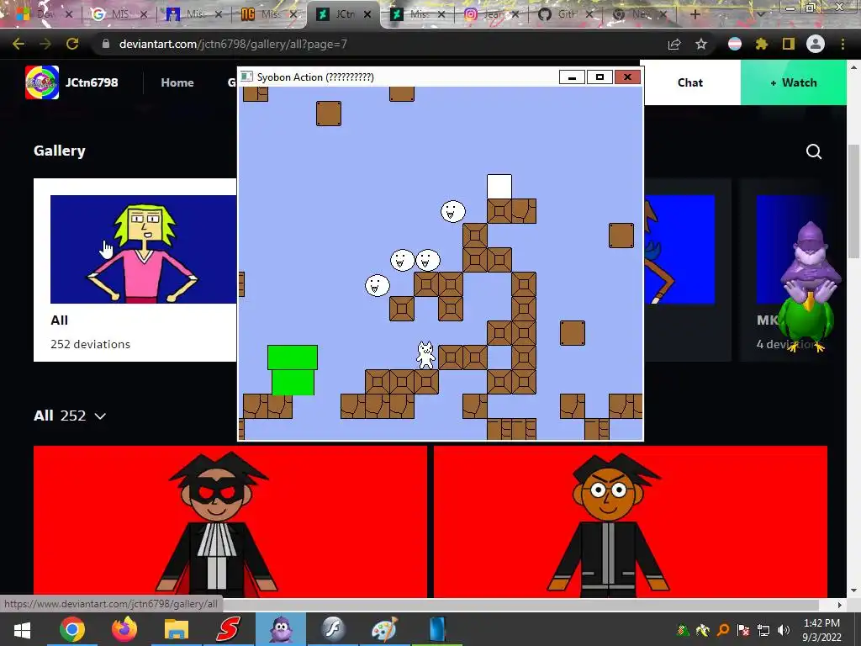Click the Gallery heading text
The height and width of the screenshot is (646, 861).
pyautogui.click(x=60, y=151)
